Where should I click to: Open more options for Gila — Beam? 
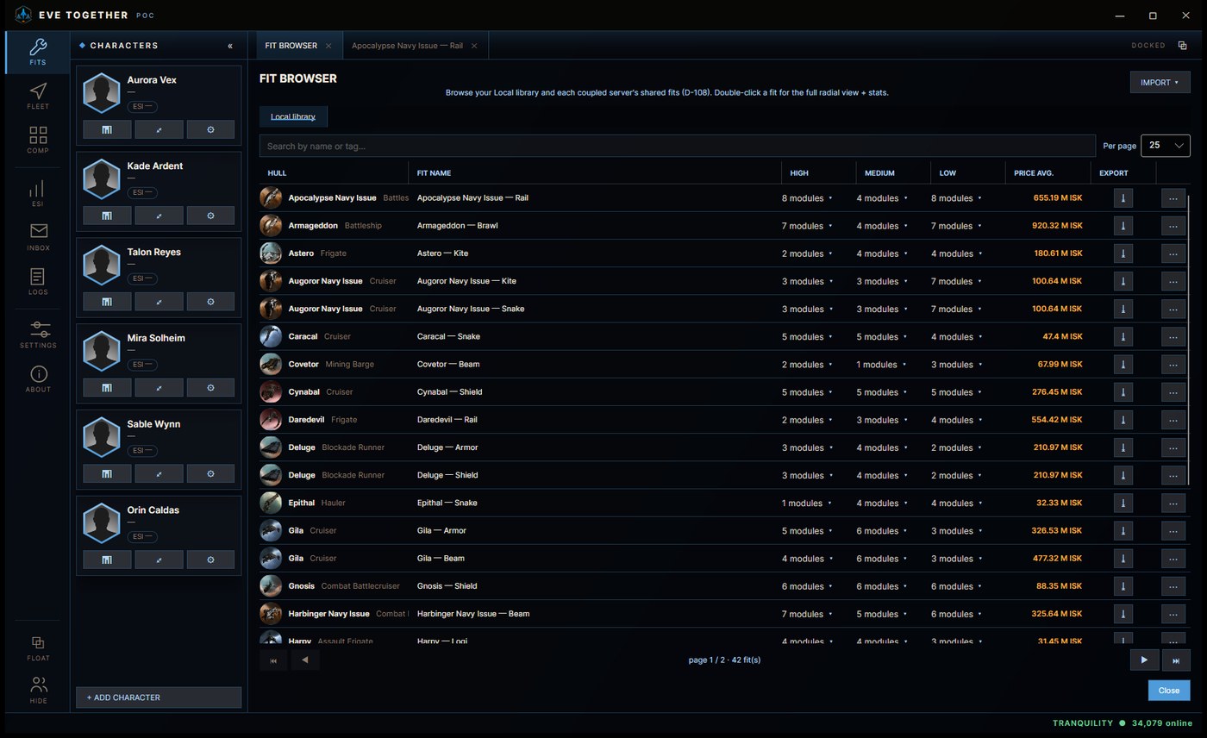coord(1173,559)
